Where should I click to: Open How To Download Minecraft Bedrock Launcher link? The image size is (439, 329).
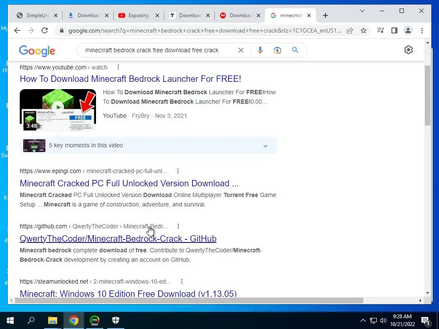(x=130, y=79)
